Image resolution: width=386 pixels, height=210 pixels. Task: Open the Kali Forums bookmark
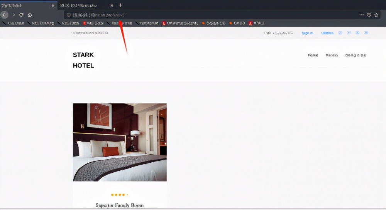click(x=119, y=23)
